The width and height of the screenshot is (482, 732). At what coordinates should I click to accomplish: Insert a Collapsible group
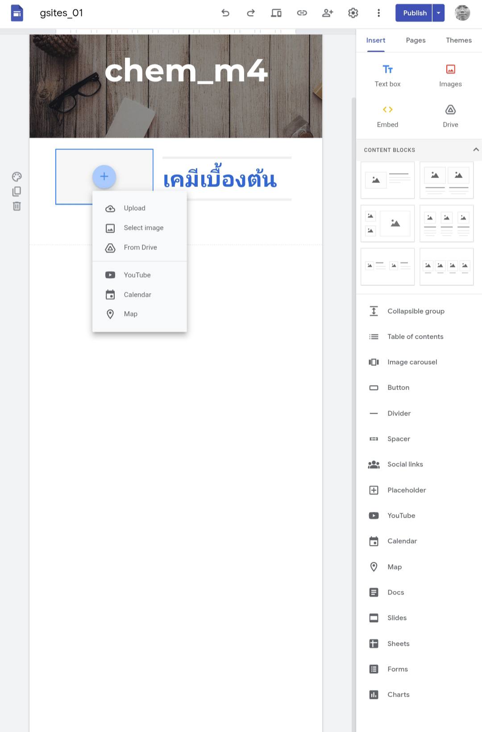point(416,311)
